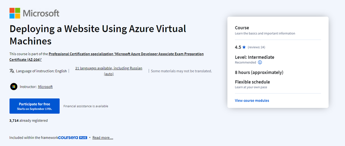Viewport: 345px width, 146px height.
Task: Open View course modules link
Action: tap(252, 100)
